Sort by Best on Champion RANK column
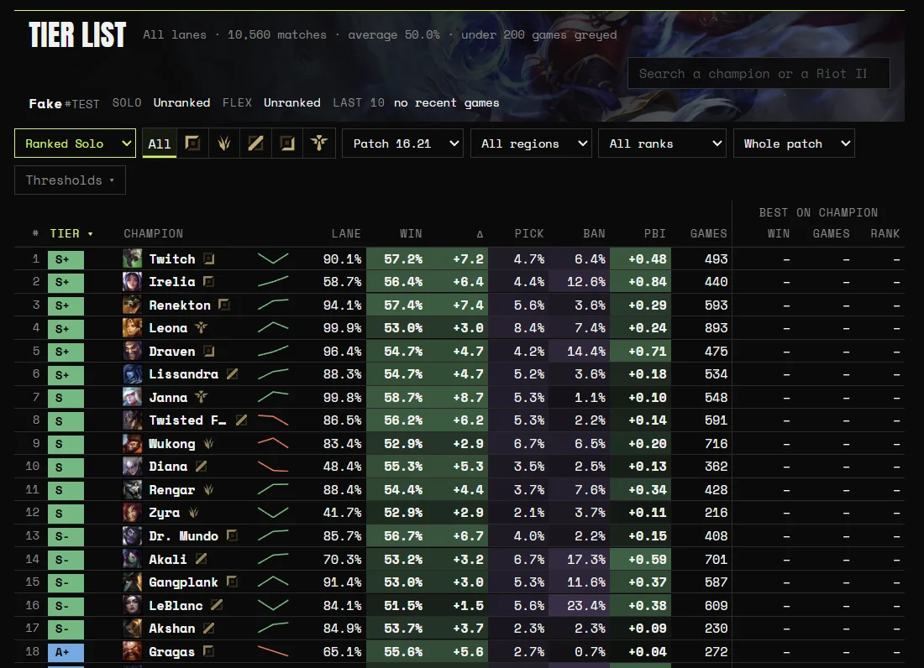This screenshot has height=668, width=924. click(x=885, y=233)
